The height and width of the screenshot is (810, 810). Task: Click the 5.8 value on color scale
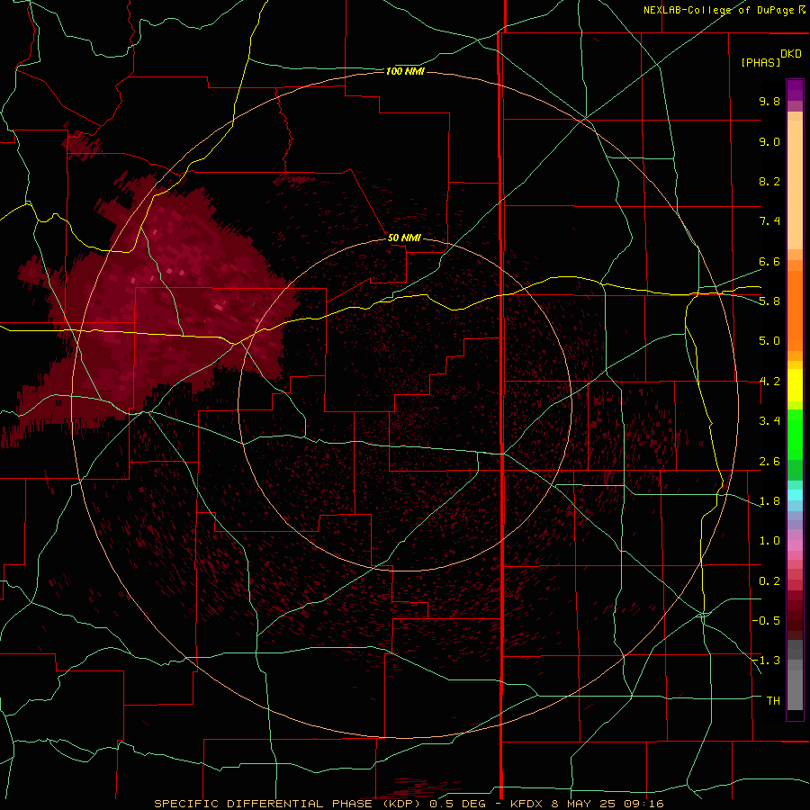tap(769, 301)
